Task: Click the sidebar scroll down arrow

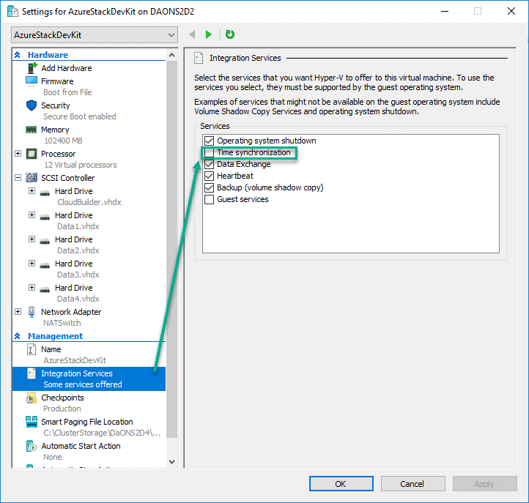Action: [x=171, y=462]
